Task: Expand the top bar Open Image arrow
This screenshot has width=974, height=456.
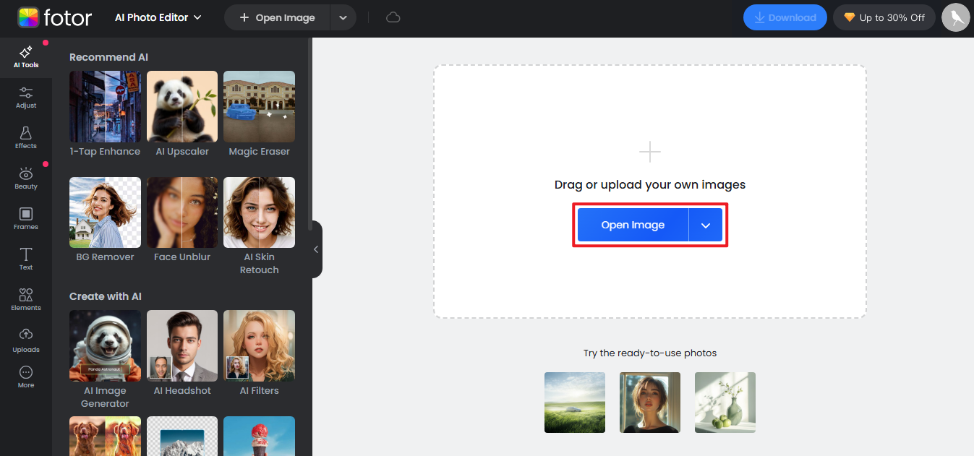Action: click(x=343, y=17)
